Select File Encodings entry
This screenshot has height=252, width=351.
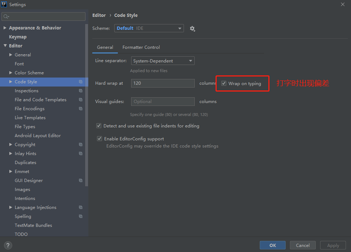[29, 109]
